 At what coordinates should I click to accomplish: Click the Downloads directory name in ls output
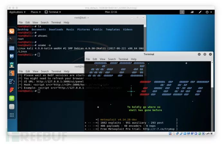pyautogui.click(x=56, y=30)
